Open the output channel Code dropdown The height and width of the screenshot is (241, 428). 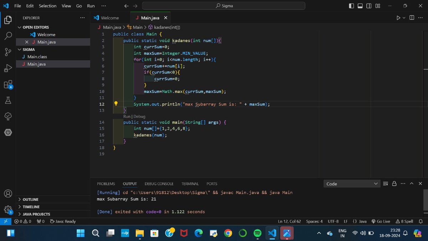(x=352, y=184)
